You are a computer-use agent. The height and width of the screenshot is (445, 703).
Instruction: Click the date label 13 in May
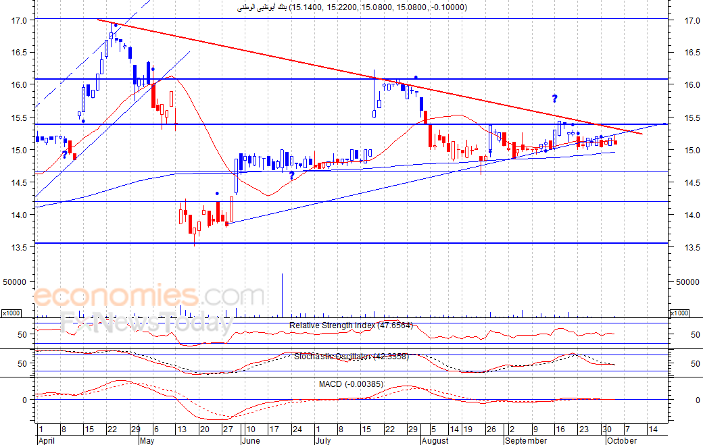point(182,429)
